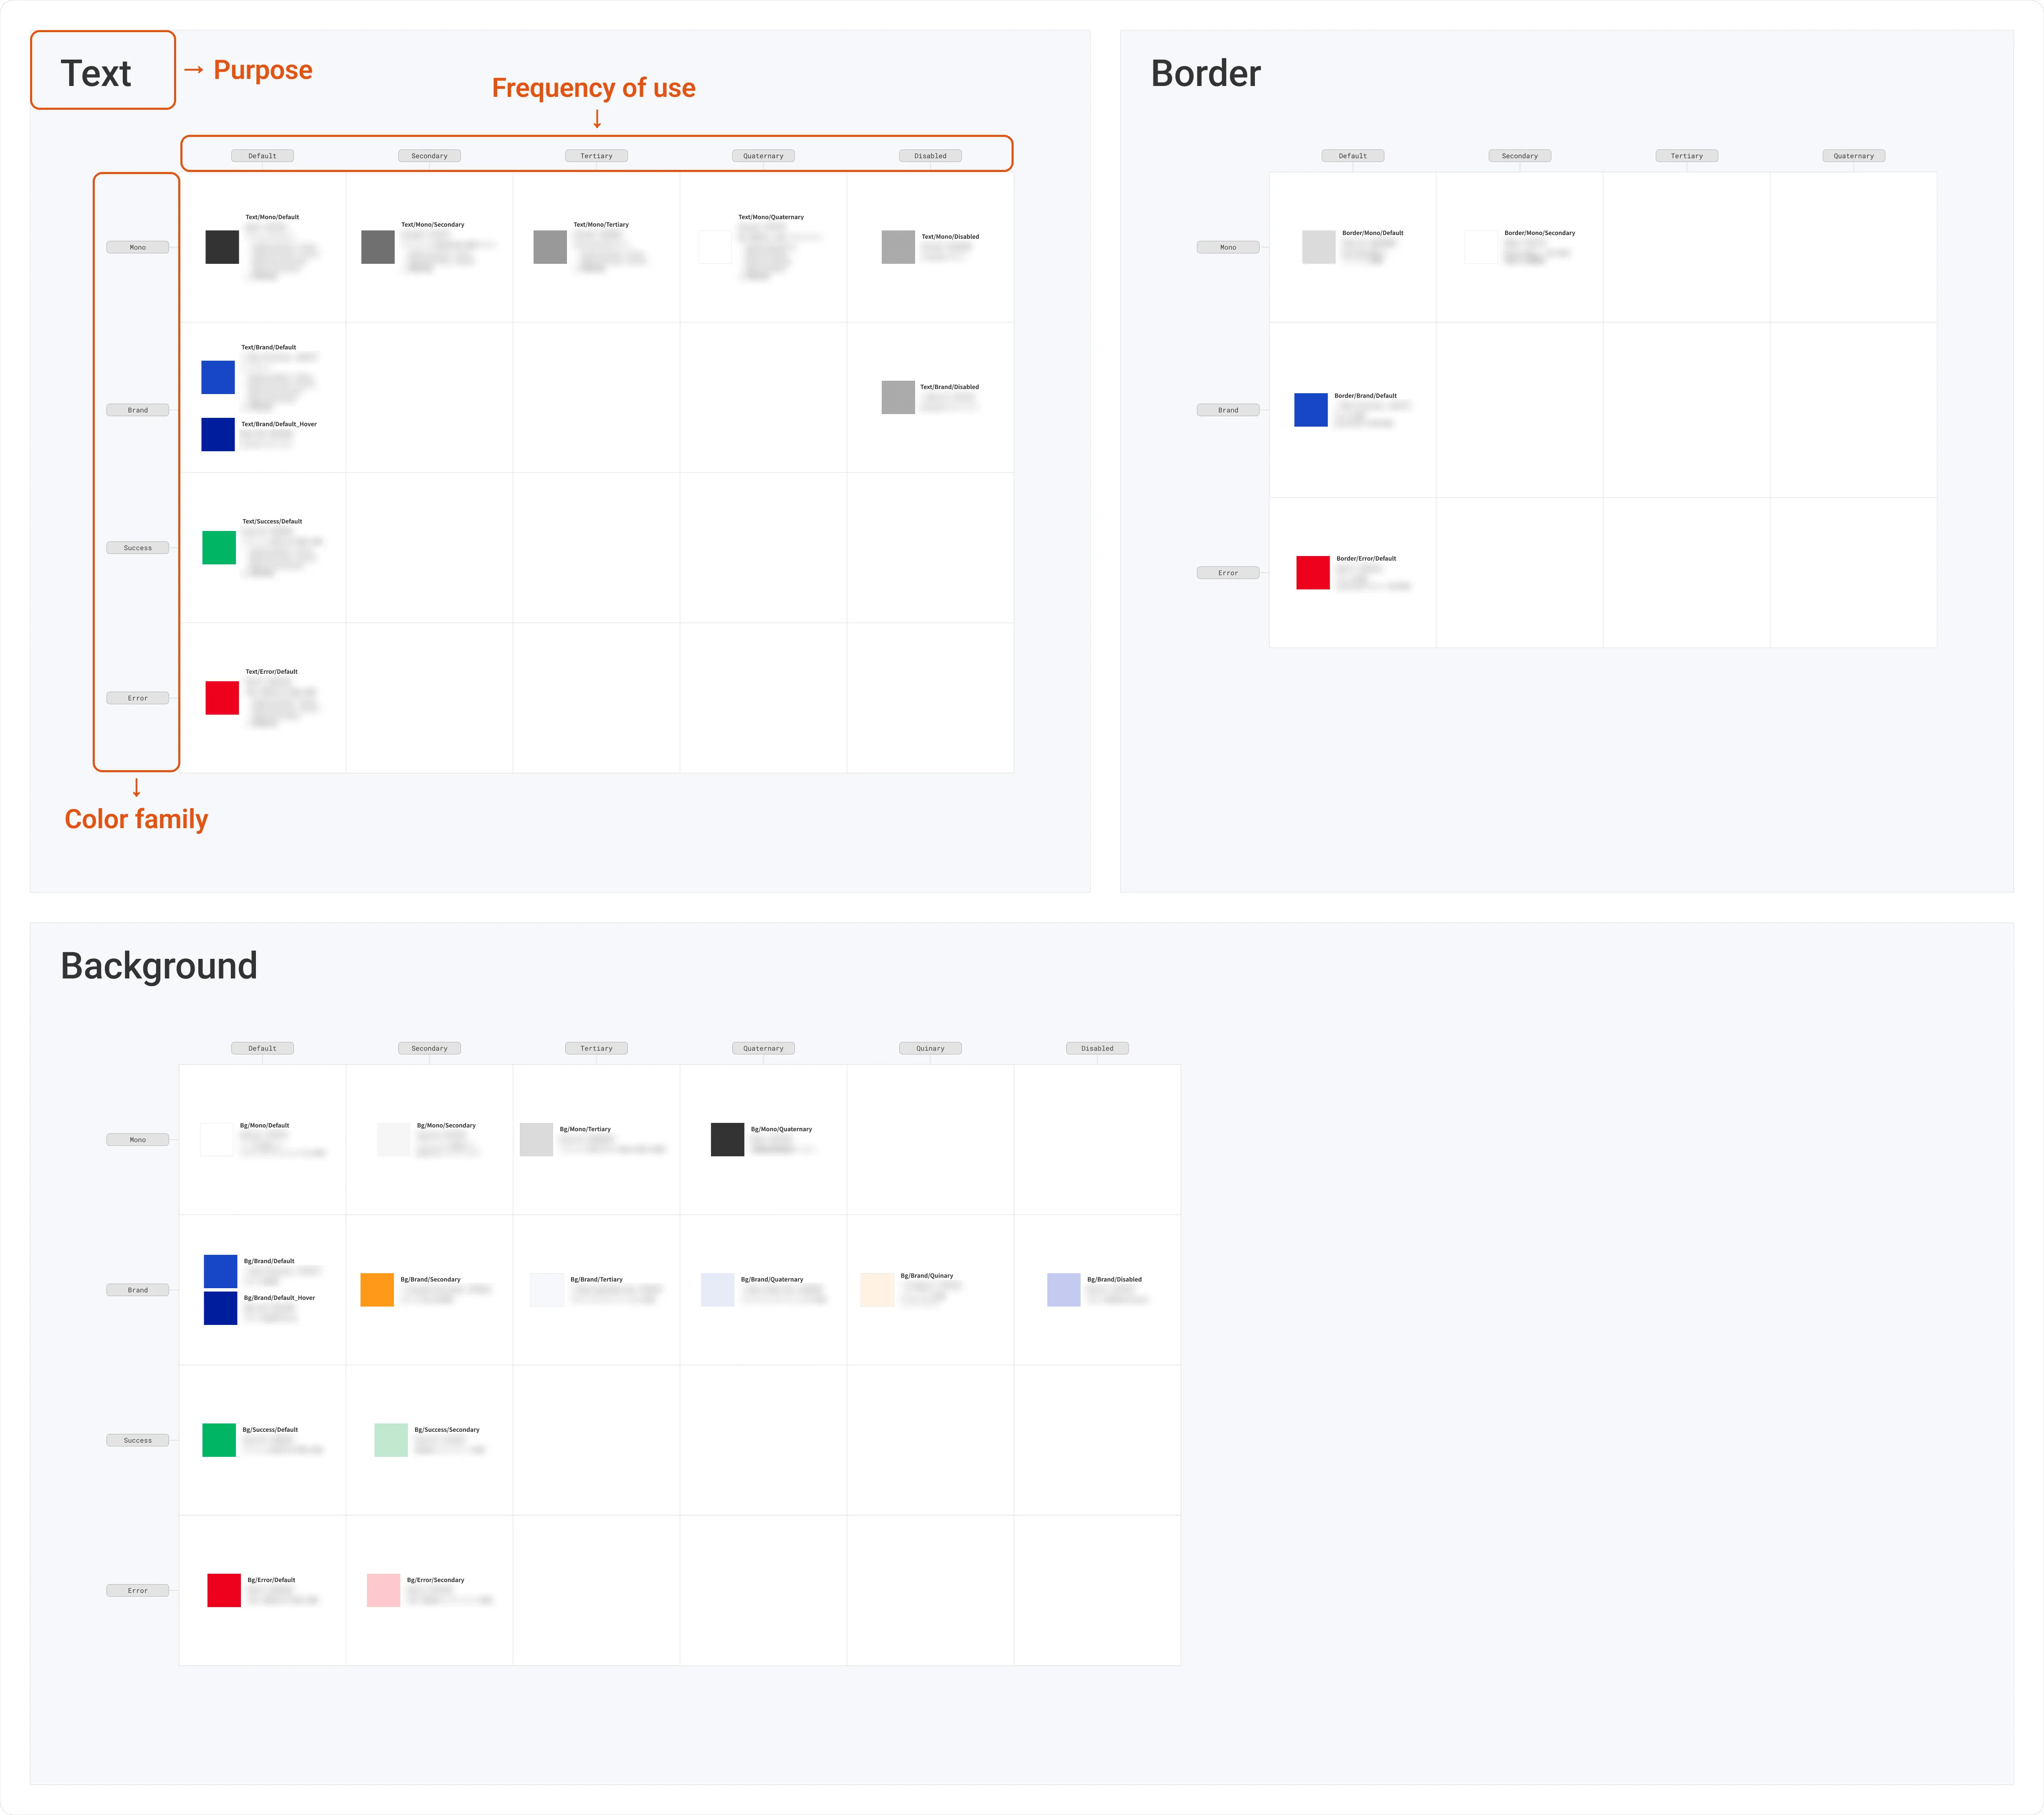Select the Text/Brand/Default blue swatch
Screen dimensions: 2044x1815
tap(218, 377)
